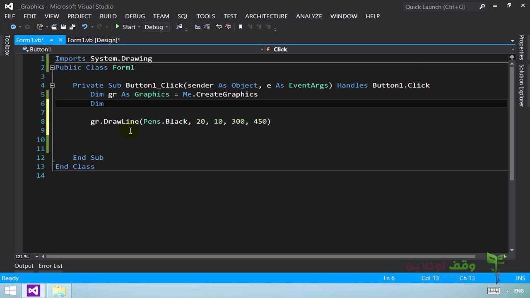Screen dimensions: 530x298
Task: Open the Output panel tab
Action: coord(24,266)
